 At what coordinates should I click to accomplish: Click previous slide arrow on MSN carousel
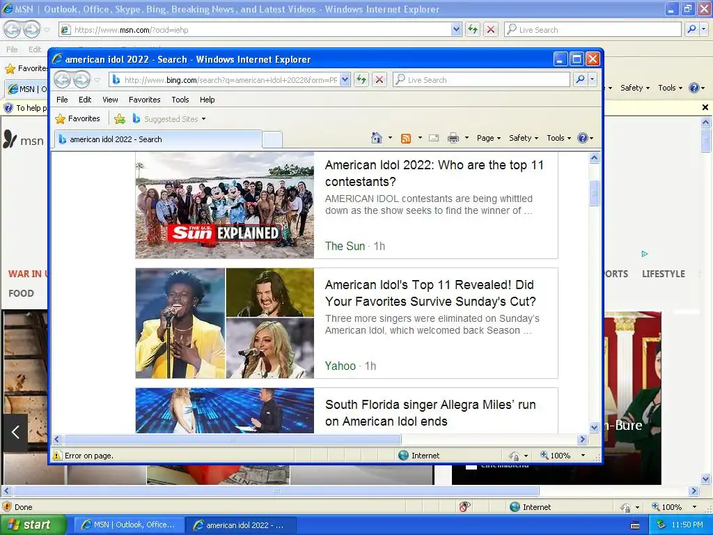coord(15,432)
